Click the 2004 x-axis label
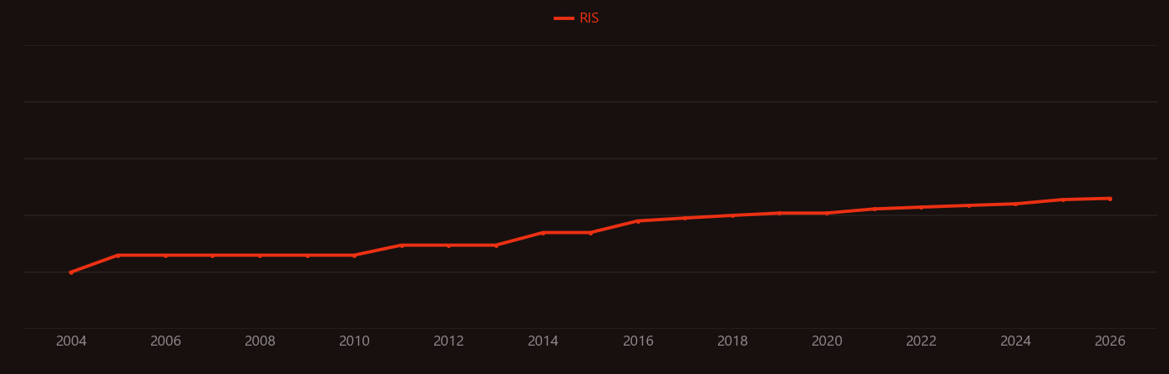The image size is (1169, 374). coord(71,341)
